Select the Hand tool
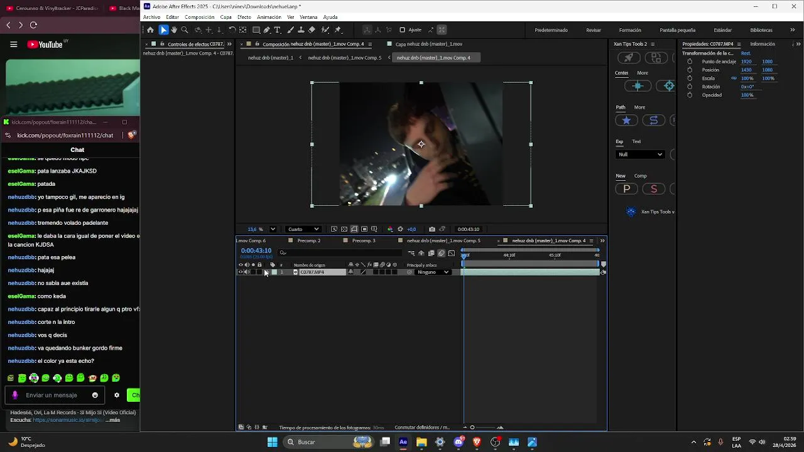This screenshot has height=452, width=804. click(174, 30)
